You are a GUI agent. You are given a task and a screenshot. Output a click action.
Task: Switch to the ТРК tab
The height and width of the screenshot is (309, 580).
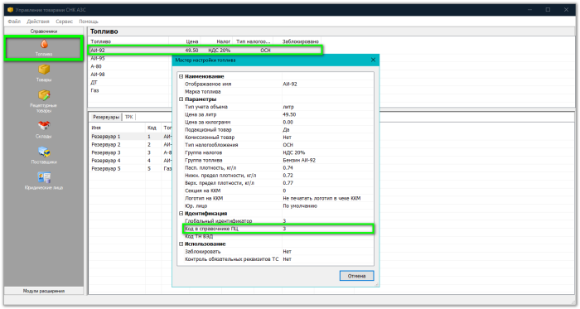click(x=128, y=117)
